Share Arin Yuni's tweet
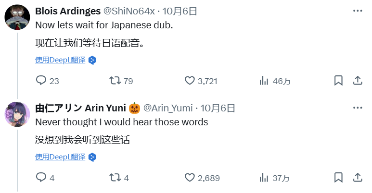The width and height of the screenshot is (372, 193). [358, 178]
